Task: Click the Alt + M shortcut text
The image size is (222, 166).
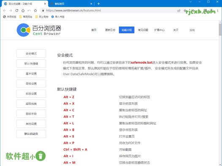Action: tap(69, 163)
